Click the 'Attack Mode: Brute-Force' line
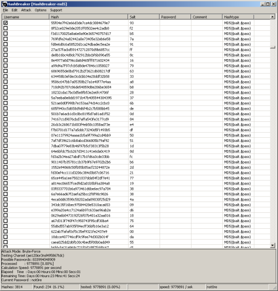278x291 pixels. pos(21,251)
